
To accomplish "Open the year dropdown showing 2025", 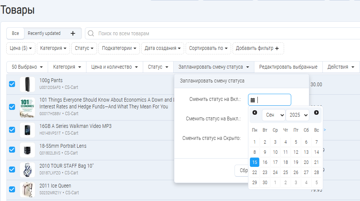I will tap(297, 115).
